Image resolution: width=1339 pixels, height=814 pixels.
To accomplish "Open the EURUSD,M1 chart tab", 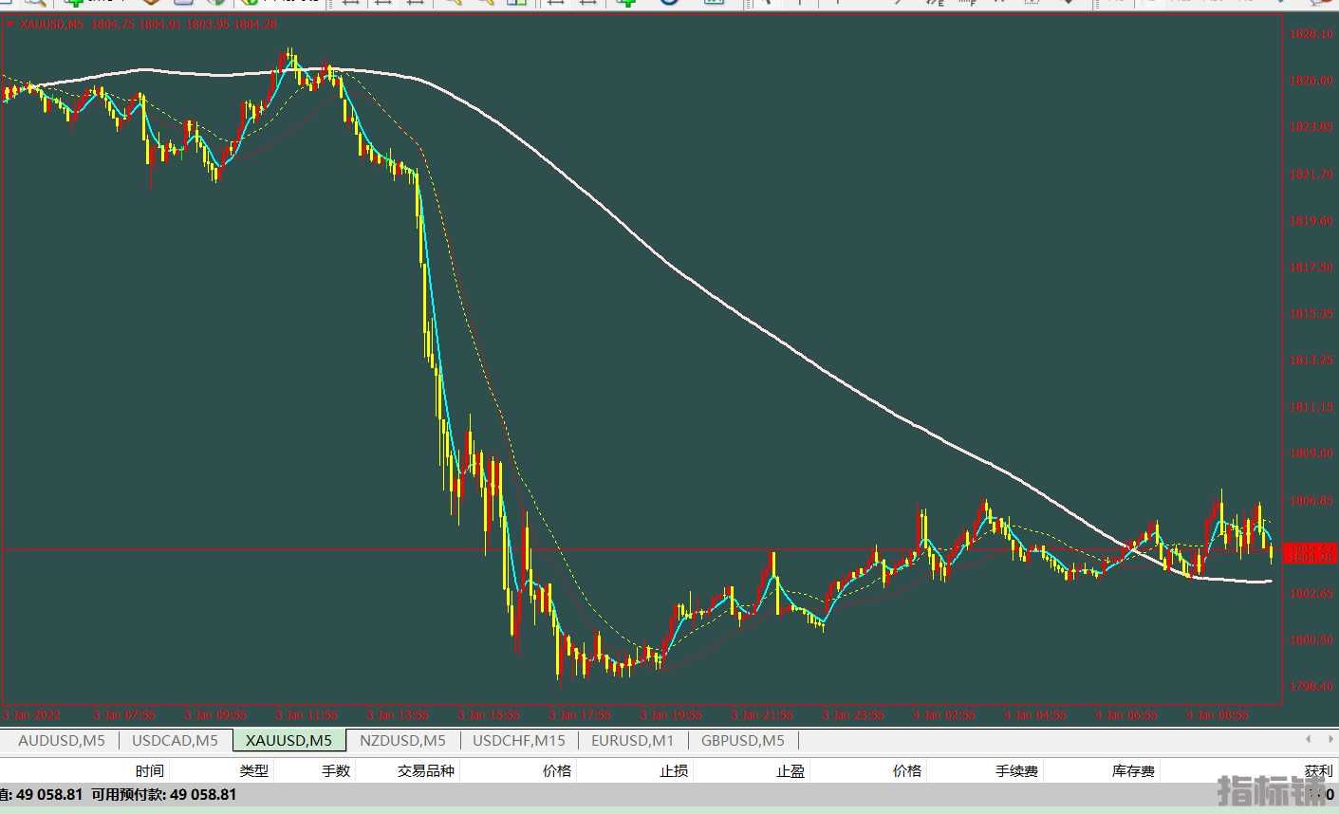I will pyautogui.click(x=632, y=740).
